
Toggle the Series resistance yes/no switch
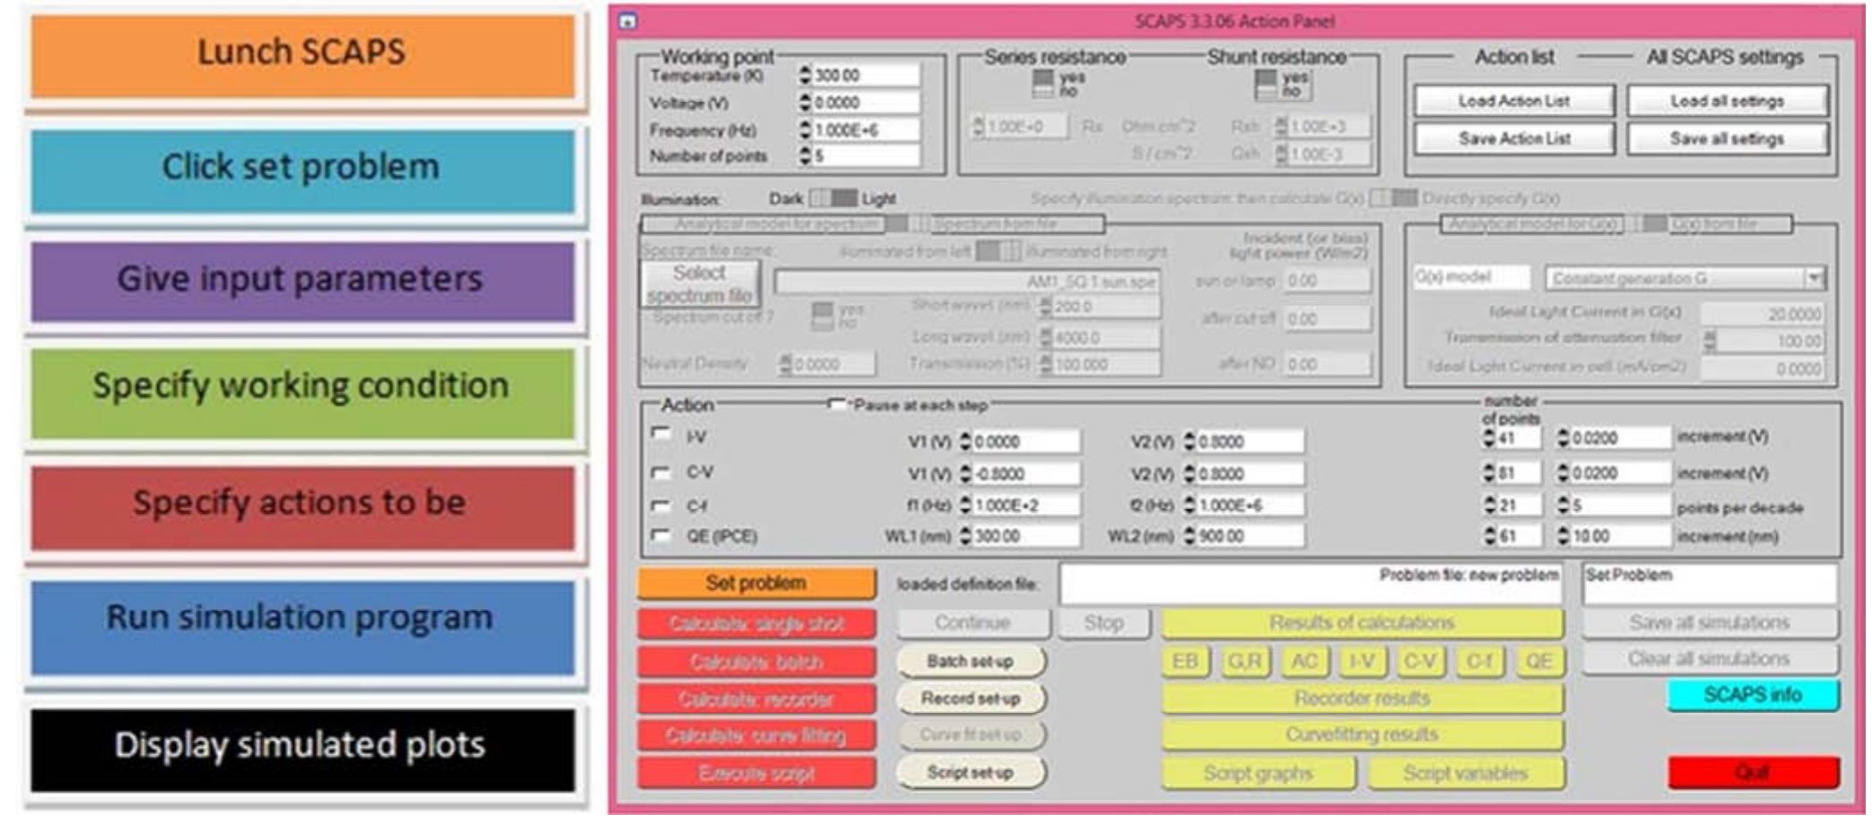[1043, 83]
